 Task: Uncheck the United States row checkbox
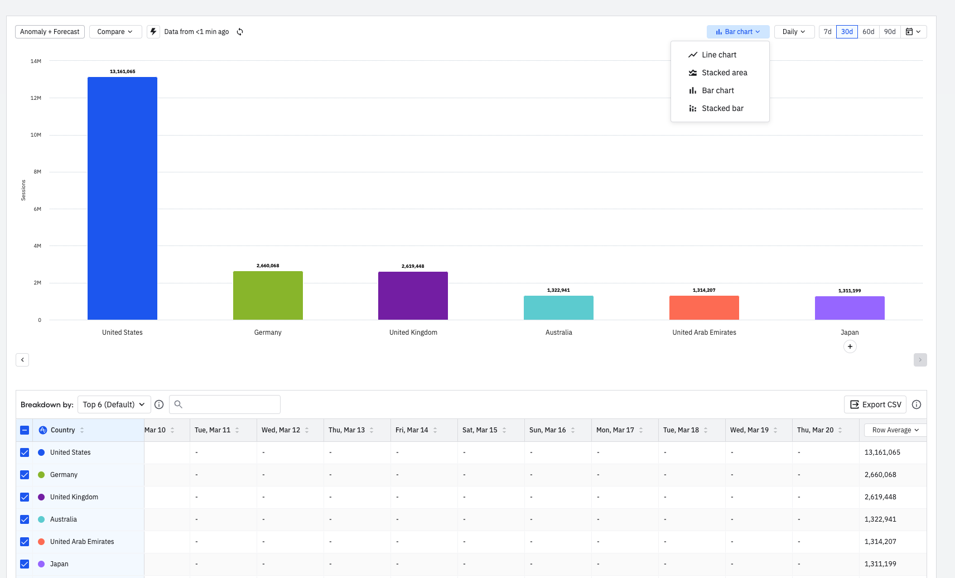[x=25, y=452]
